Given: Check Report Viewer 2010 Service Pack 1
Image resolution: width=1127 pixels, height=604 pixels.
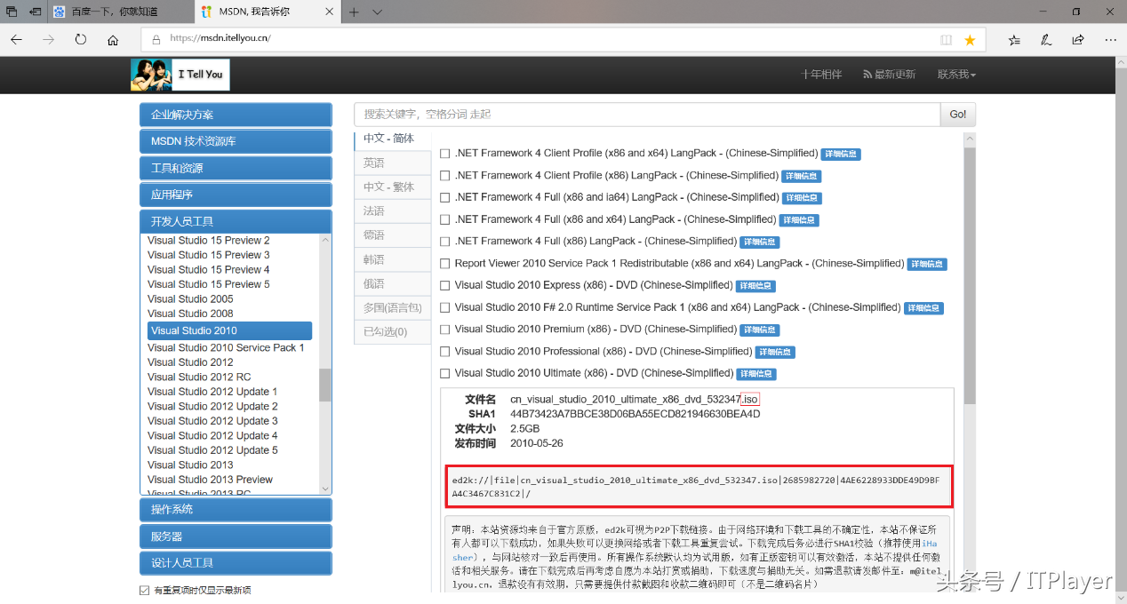Looking at the screenshot, I should click(x=445, y=264).
